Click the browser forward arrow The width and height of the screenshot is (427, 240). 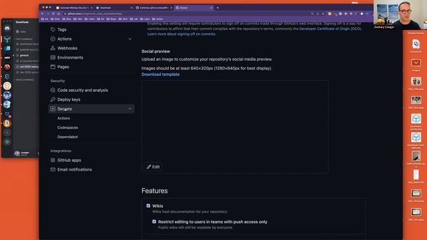coord(48,13)
